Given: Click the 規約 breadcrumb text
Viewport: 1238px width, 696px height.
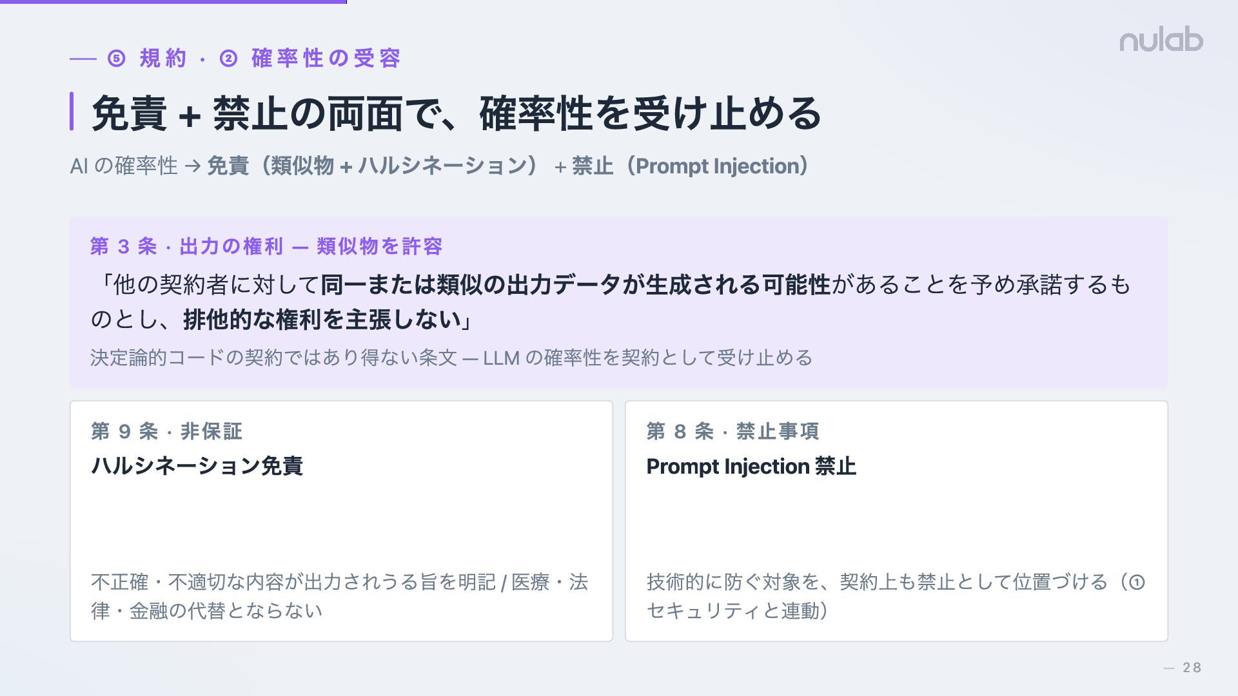Looking at the screenshot, I should click(163, 59).
